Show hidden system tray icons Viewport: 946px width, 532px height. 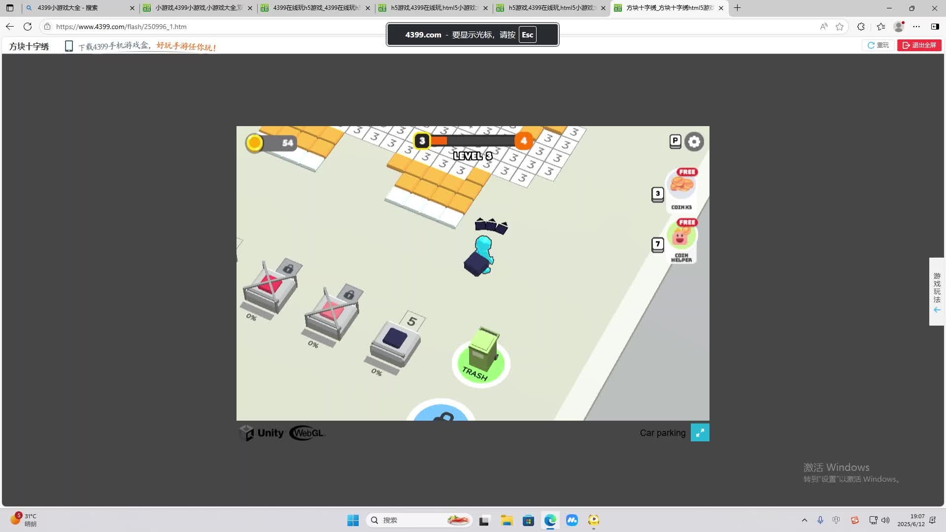coord(804,520)
